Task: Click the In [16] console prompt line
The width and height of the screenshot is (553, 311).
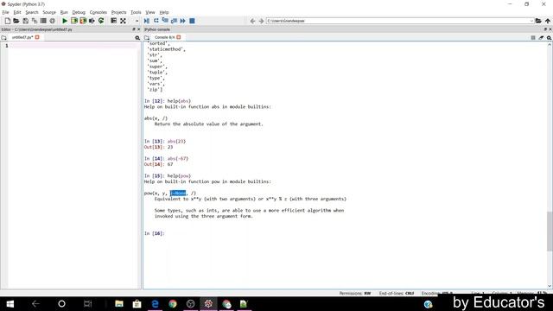Action: pyautogui.click(x=155, y=233)
